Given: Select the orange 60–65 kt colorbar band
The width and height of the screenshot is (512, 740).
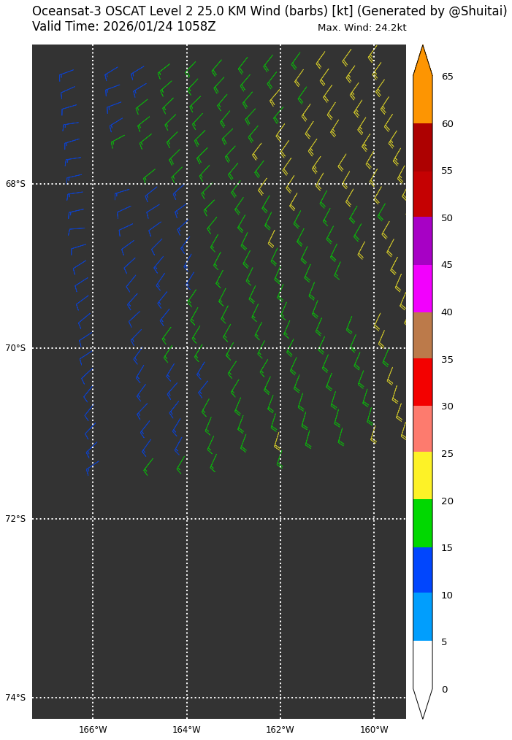Looking at the screenshot, I should [422, 100].
